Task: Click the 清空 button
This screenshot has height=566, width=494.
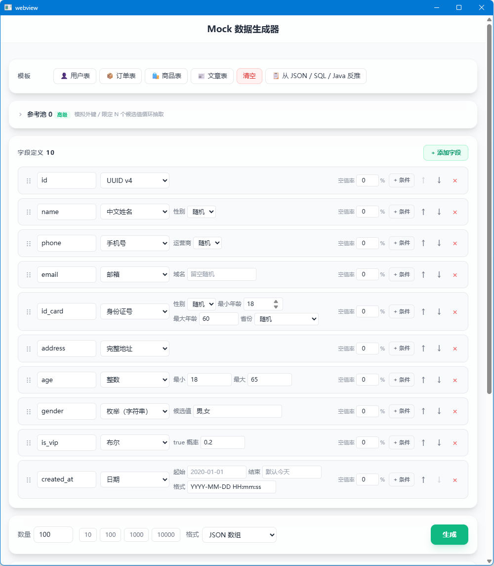Action: pyautogui.click(x=249, y=76)
